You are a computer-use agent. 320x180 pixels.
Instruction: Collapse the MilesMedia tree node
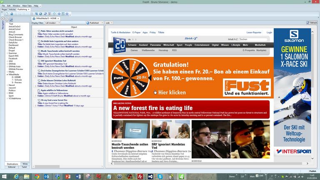click(7, 75)
